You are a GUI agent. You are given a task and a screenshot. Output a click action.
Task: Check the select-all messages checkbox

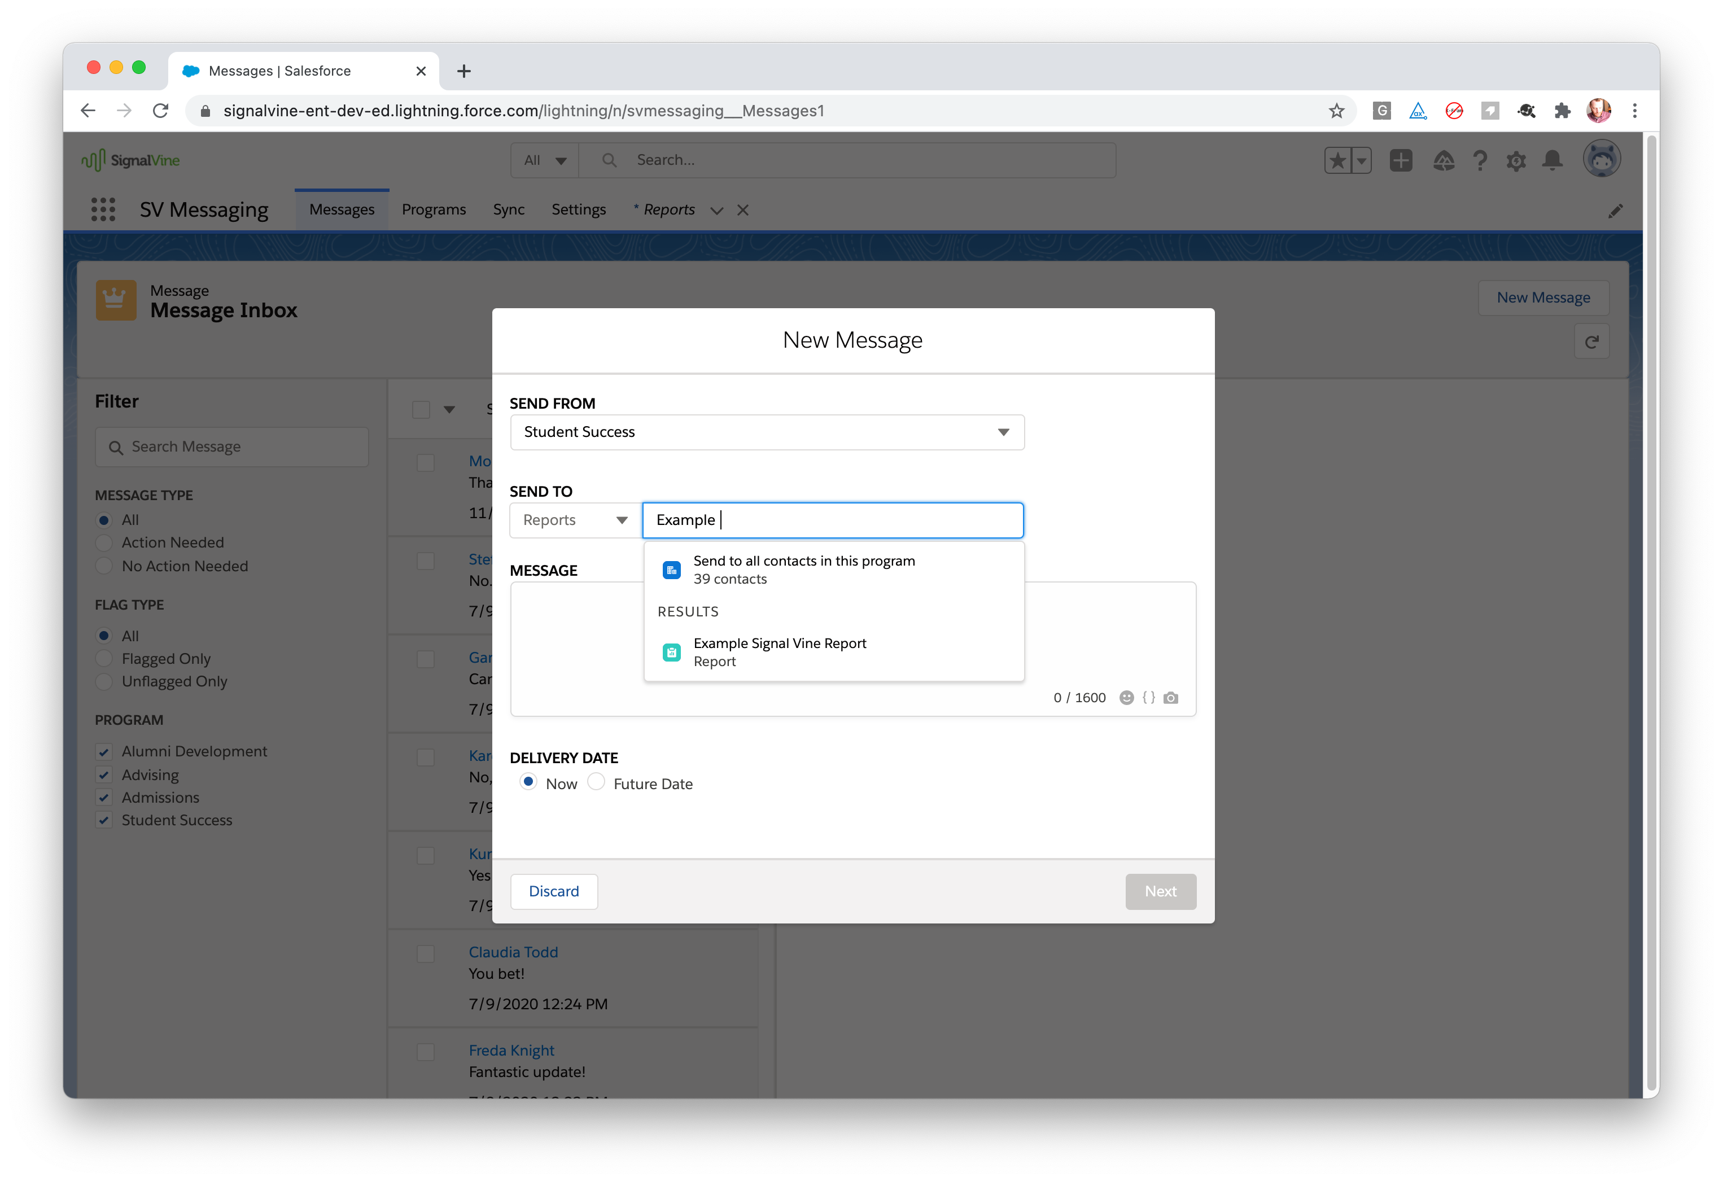point(421,409)
